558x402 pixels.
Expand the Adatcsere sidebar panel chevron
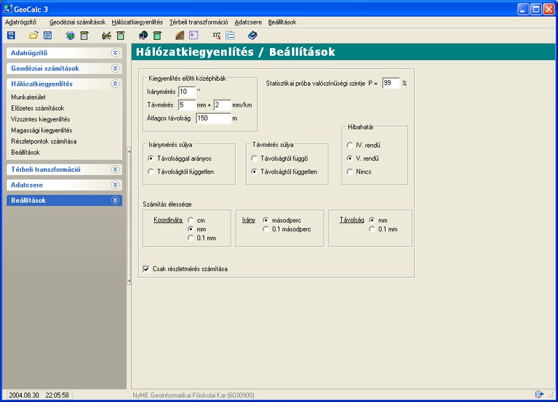tap(115, 185)
